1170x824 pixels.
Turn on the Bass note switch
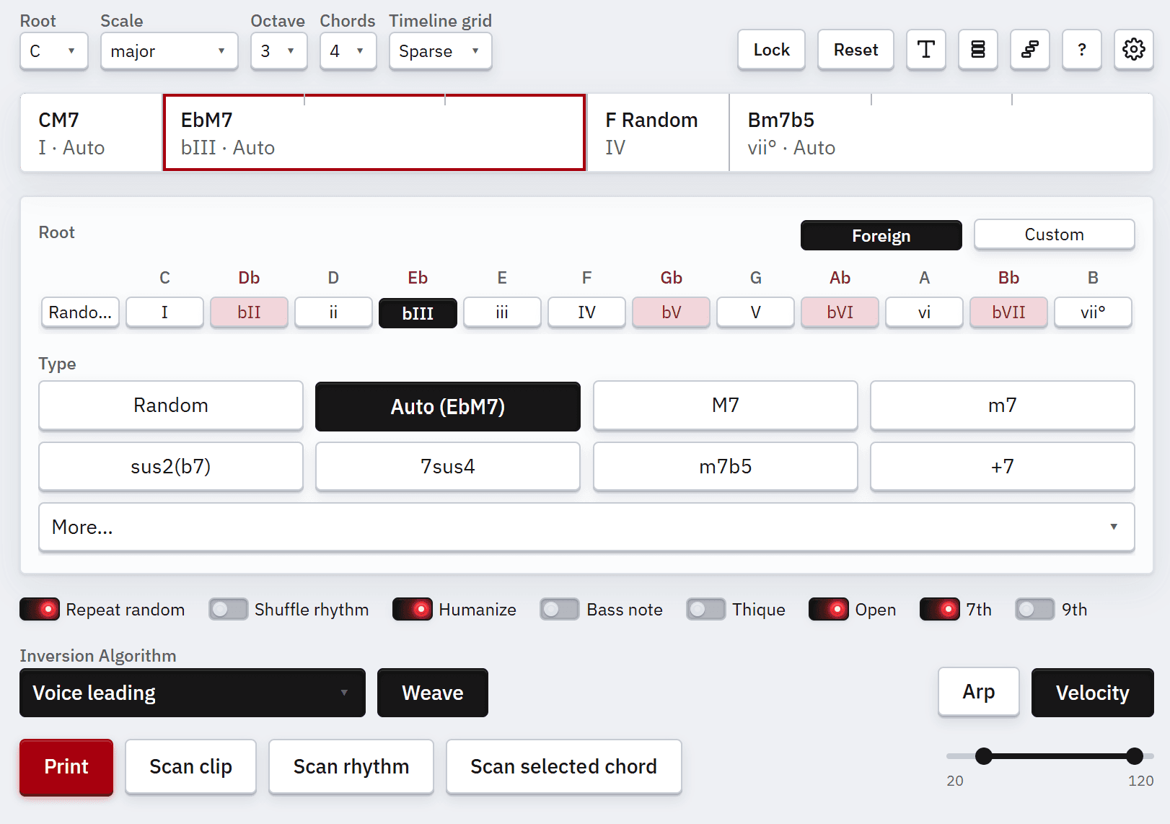(x=560, y=610)
